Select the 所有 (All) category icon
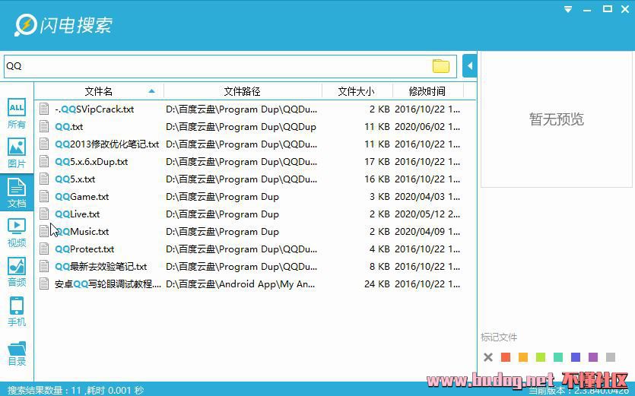Image resolution: width=635 pixels, height=396 pixels. click(16, 113)
